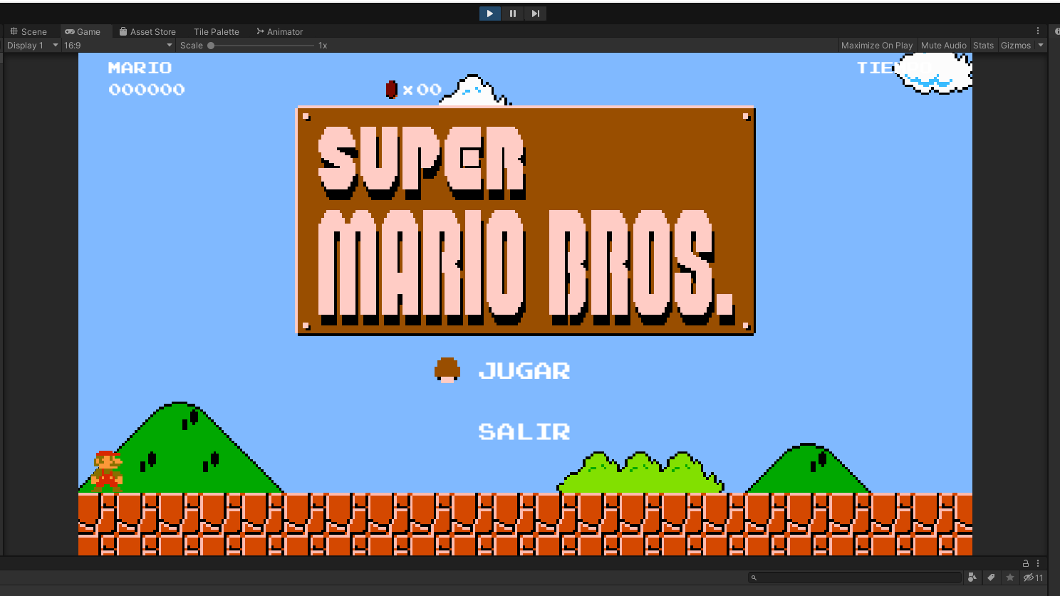1060x596 pixels.
Task: Open the Display 1 dropdown
Action: (32, 45)
